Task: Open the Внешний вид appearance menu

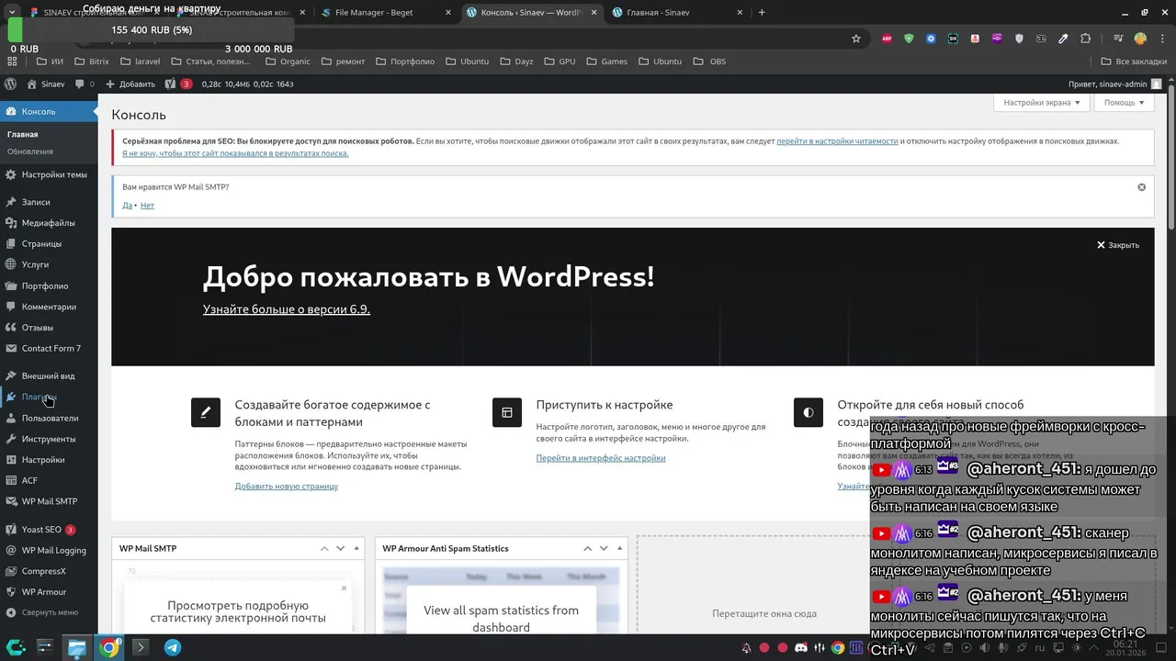Action: [49, 375]
